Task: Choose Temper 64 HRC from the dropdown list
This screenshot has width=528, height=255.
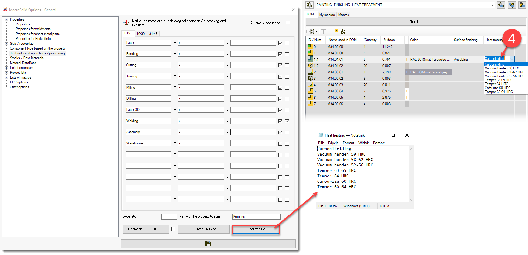Action: tap(496, 84)
